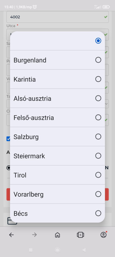
Task: Tap the Android home circle button
Action: 57,250
